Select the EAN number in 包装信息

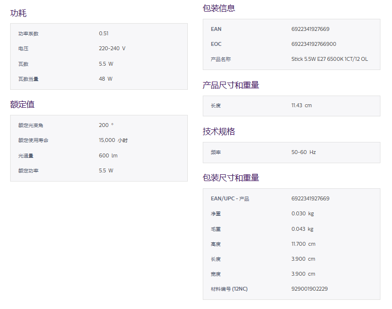pos(310,29)
